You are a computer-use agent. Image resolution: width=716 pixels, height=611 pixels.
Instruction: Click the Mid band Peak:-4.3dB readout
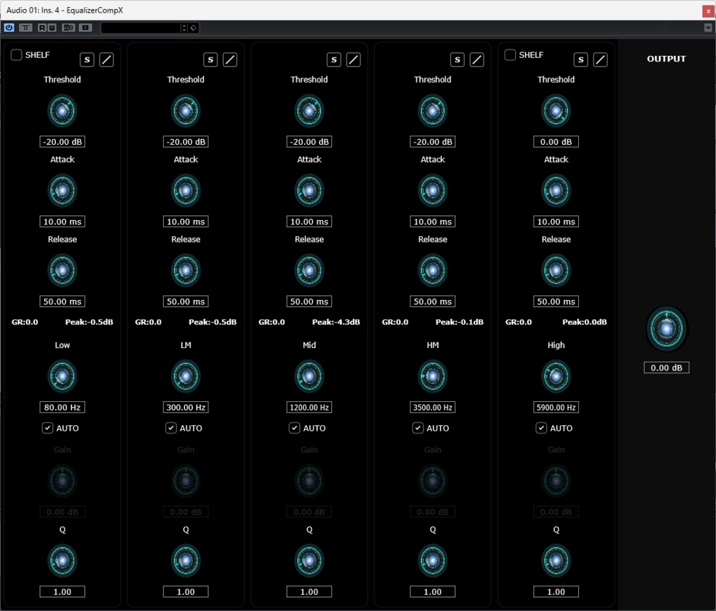(x=336, y=322)
